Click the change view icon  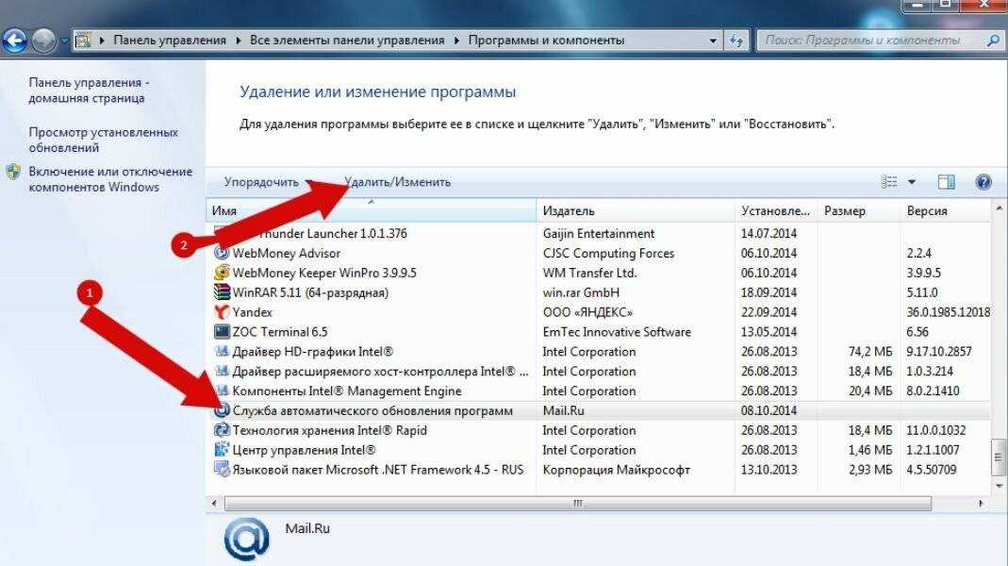pos(889,182)
